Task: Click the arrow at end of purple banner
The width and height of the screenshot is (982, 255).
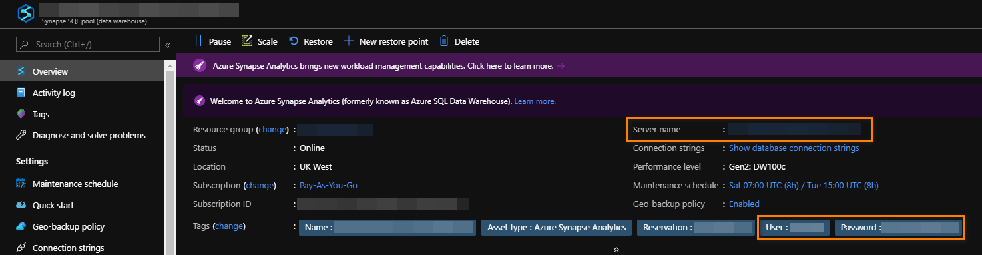Action: [561, 66]
